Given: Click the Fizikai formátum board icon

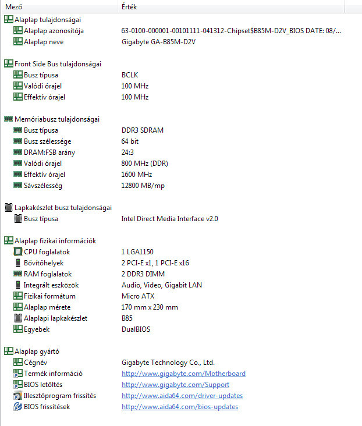Looking at the screenshot, I should pyautogui.click(x=18, y=296).
